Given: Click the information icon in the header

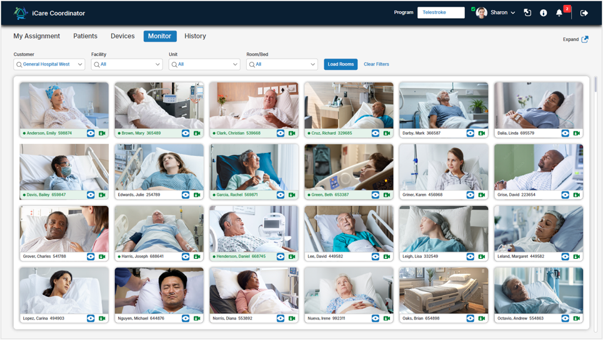Looking at the screenshot, I should [544, 12].
